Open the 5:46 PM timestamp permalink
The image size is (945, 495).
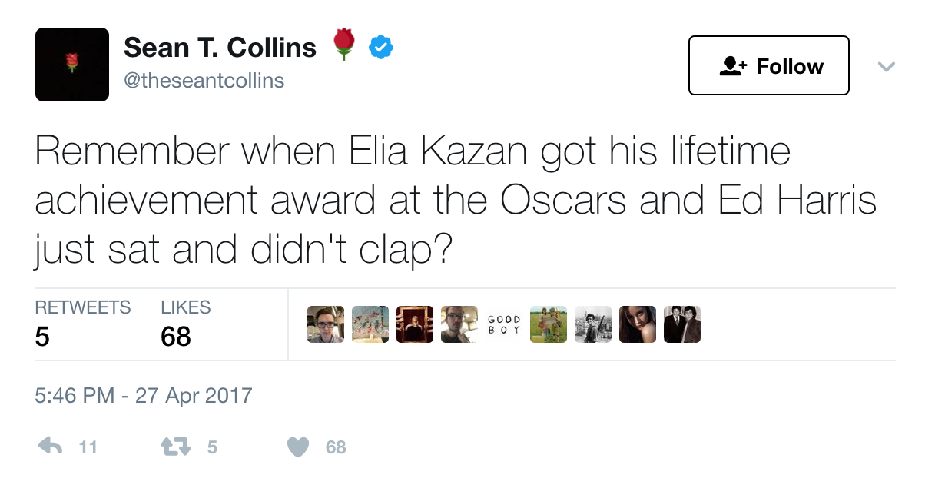click(144, 396)
